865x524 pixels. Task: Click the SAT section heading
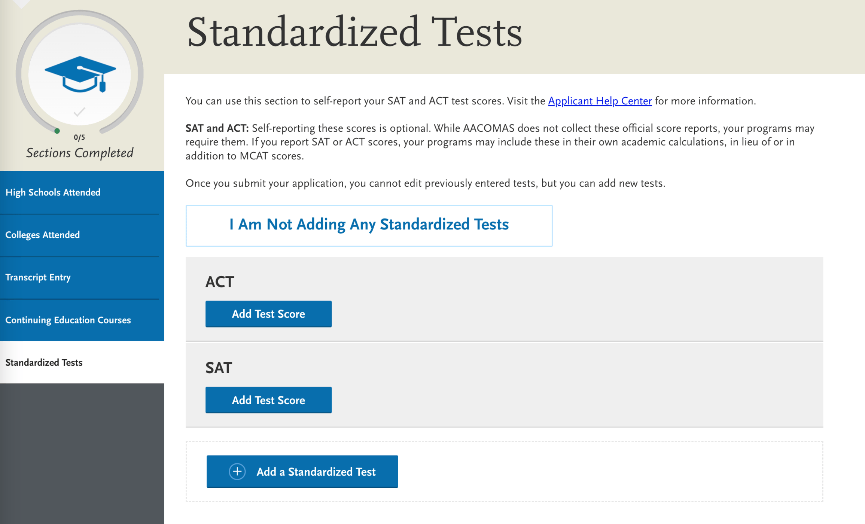coord(219,368)
